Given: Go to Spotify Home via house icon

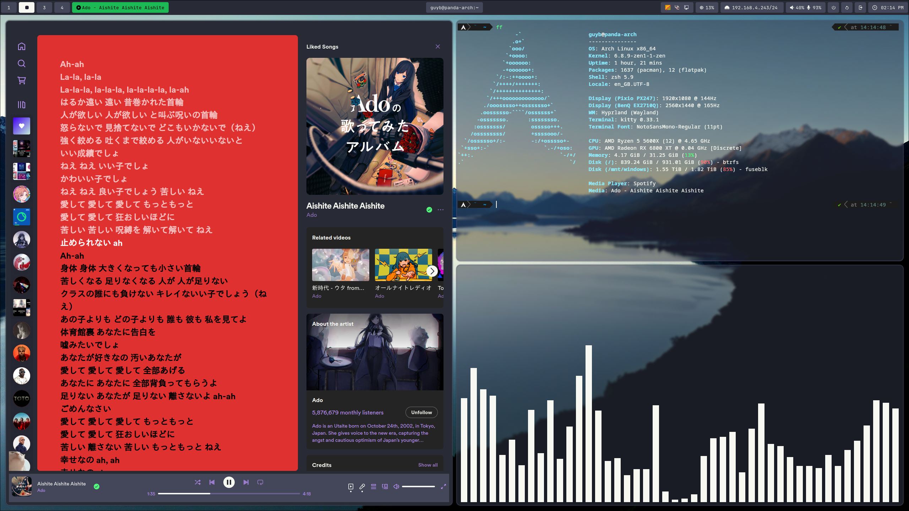Looking at the screenshot, I should [x=22, y=46].
